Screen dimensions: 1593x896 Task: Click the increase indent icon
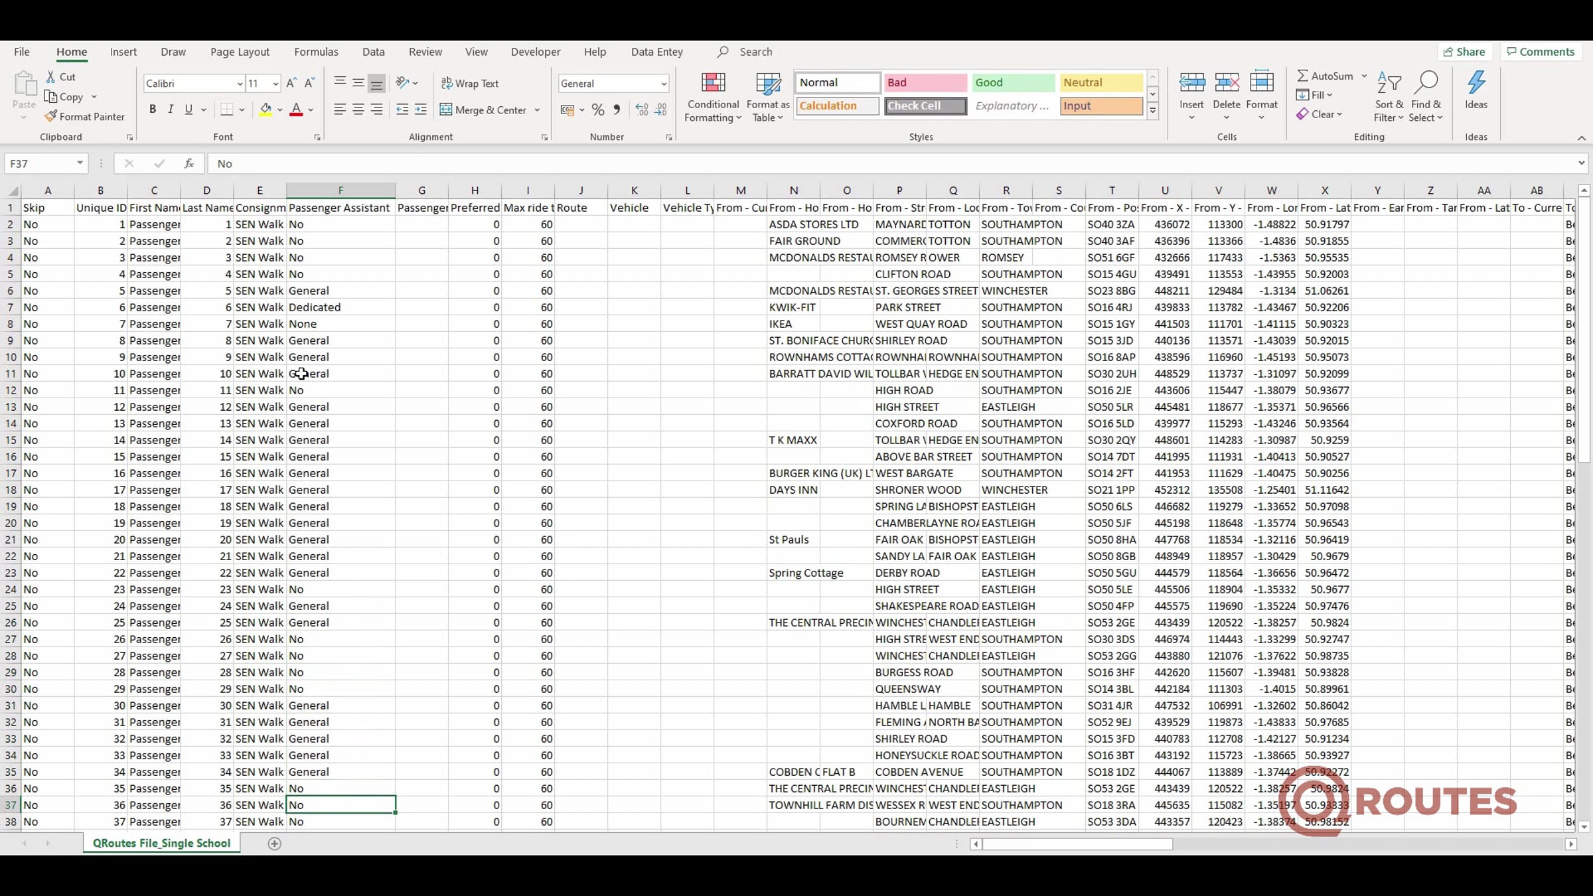click(x=421, y=110)
